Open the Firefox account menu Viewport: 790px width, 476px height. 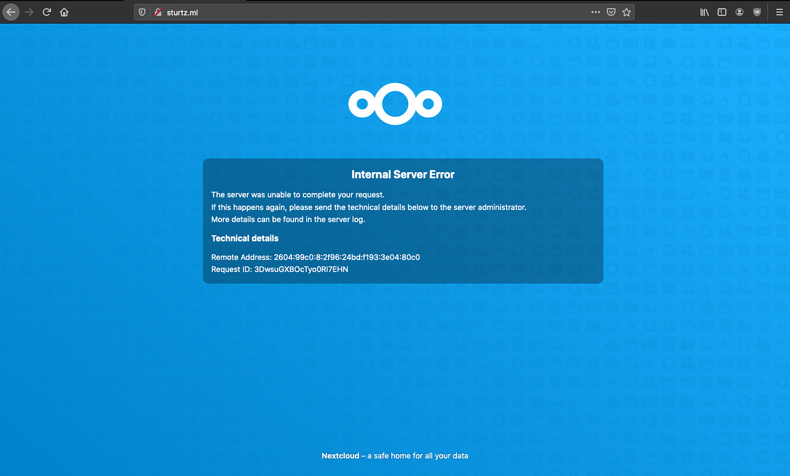click(740, 12)
